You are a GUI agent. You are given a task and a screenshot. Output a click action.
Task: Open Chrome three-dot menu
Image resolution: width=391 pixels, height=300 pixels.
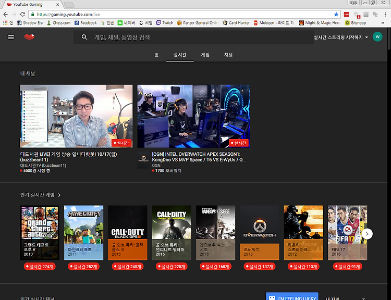point(385,15)
